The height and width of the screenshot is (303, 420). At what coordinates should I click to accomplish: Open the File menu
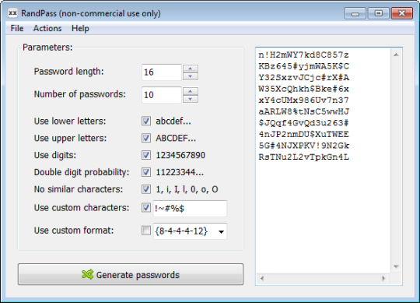(x=17, y=28)
